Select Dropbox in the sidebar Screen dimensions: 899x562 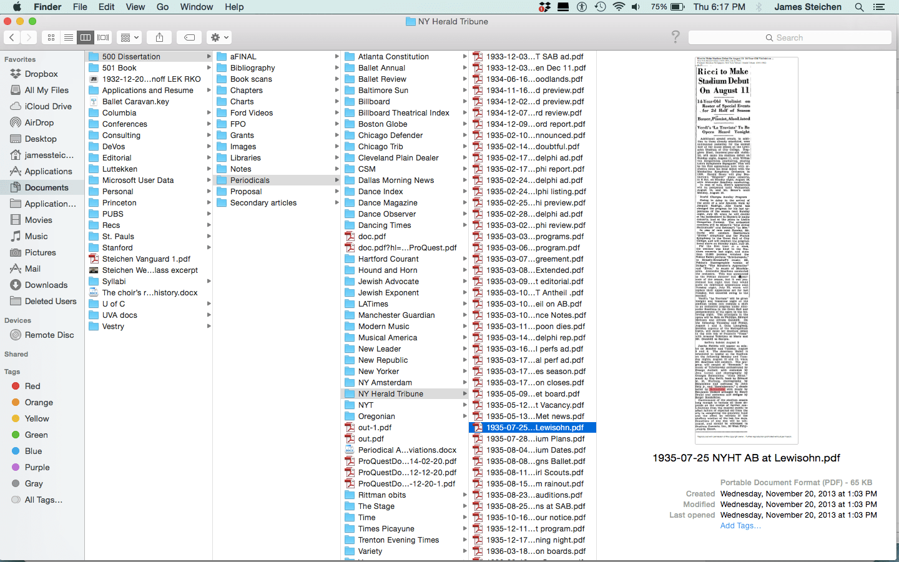pos(41,74)
